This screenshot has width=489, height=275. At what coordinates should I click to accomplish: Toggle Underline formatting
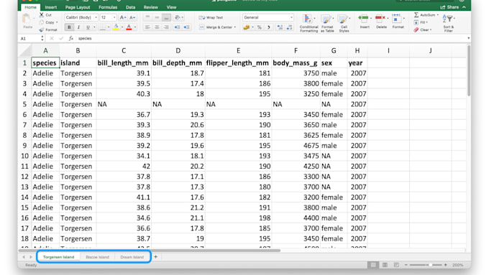(x=88, y=27)
